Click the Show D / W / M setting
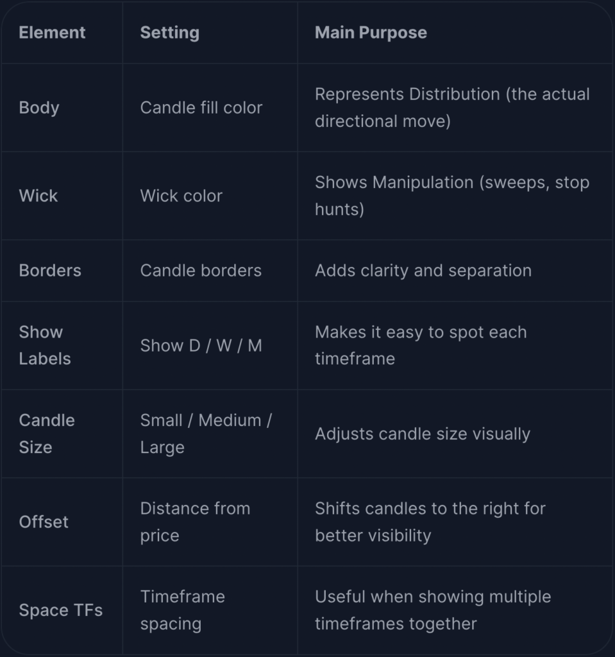615x657 pixels. point(201,346)
